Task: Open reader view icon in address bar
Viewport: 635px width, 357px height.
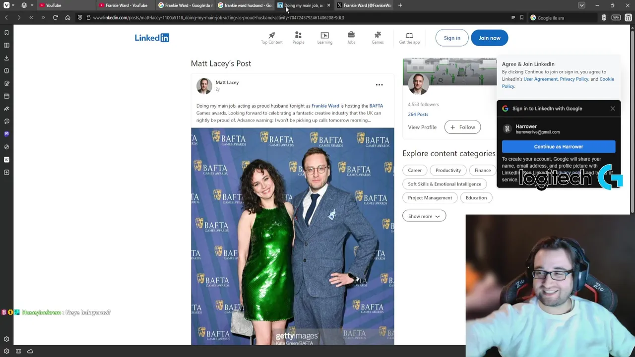Action: [513, 18]
